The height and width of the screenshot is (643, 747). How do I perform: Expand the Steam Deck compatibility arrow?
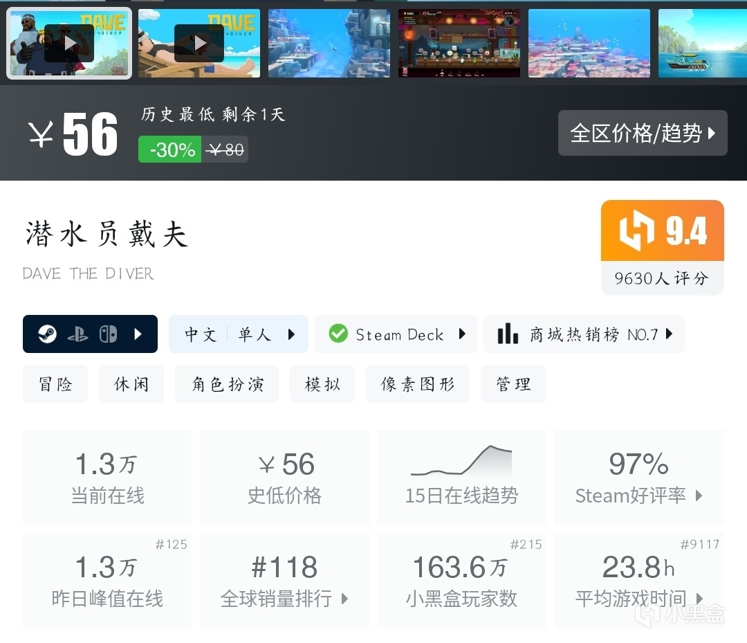coord(462,334)
